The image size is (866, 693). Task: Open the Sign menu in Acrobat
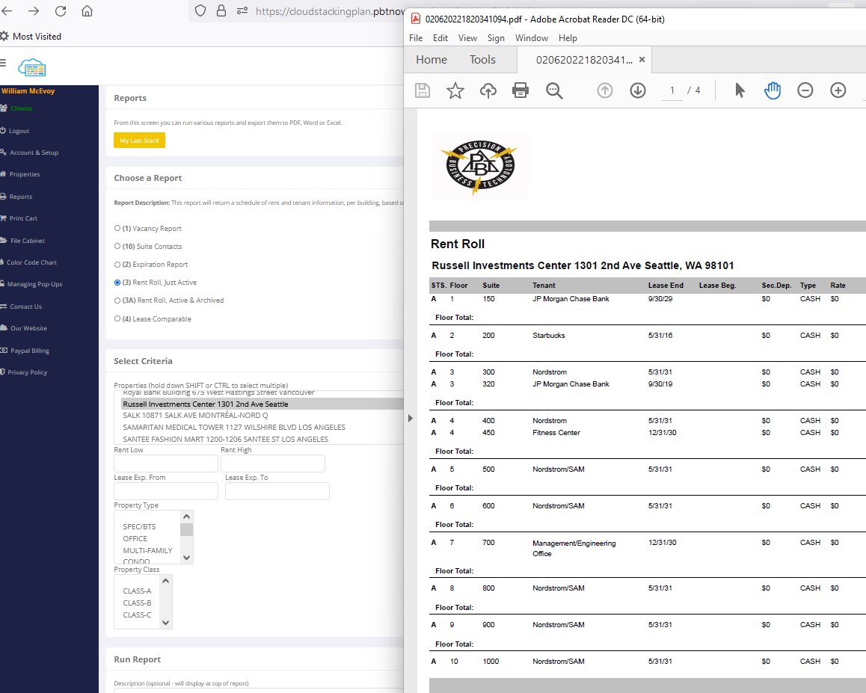click(x=496, y=38)
